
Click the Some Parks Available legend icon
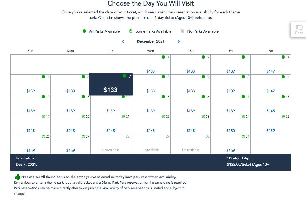point(131,31)
